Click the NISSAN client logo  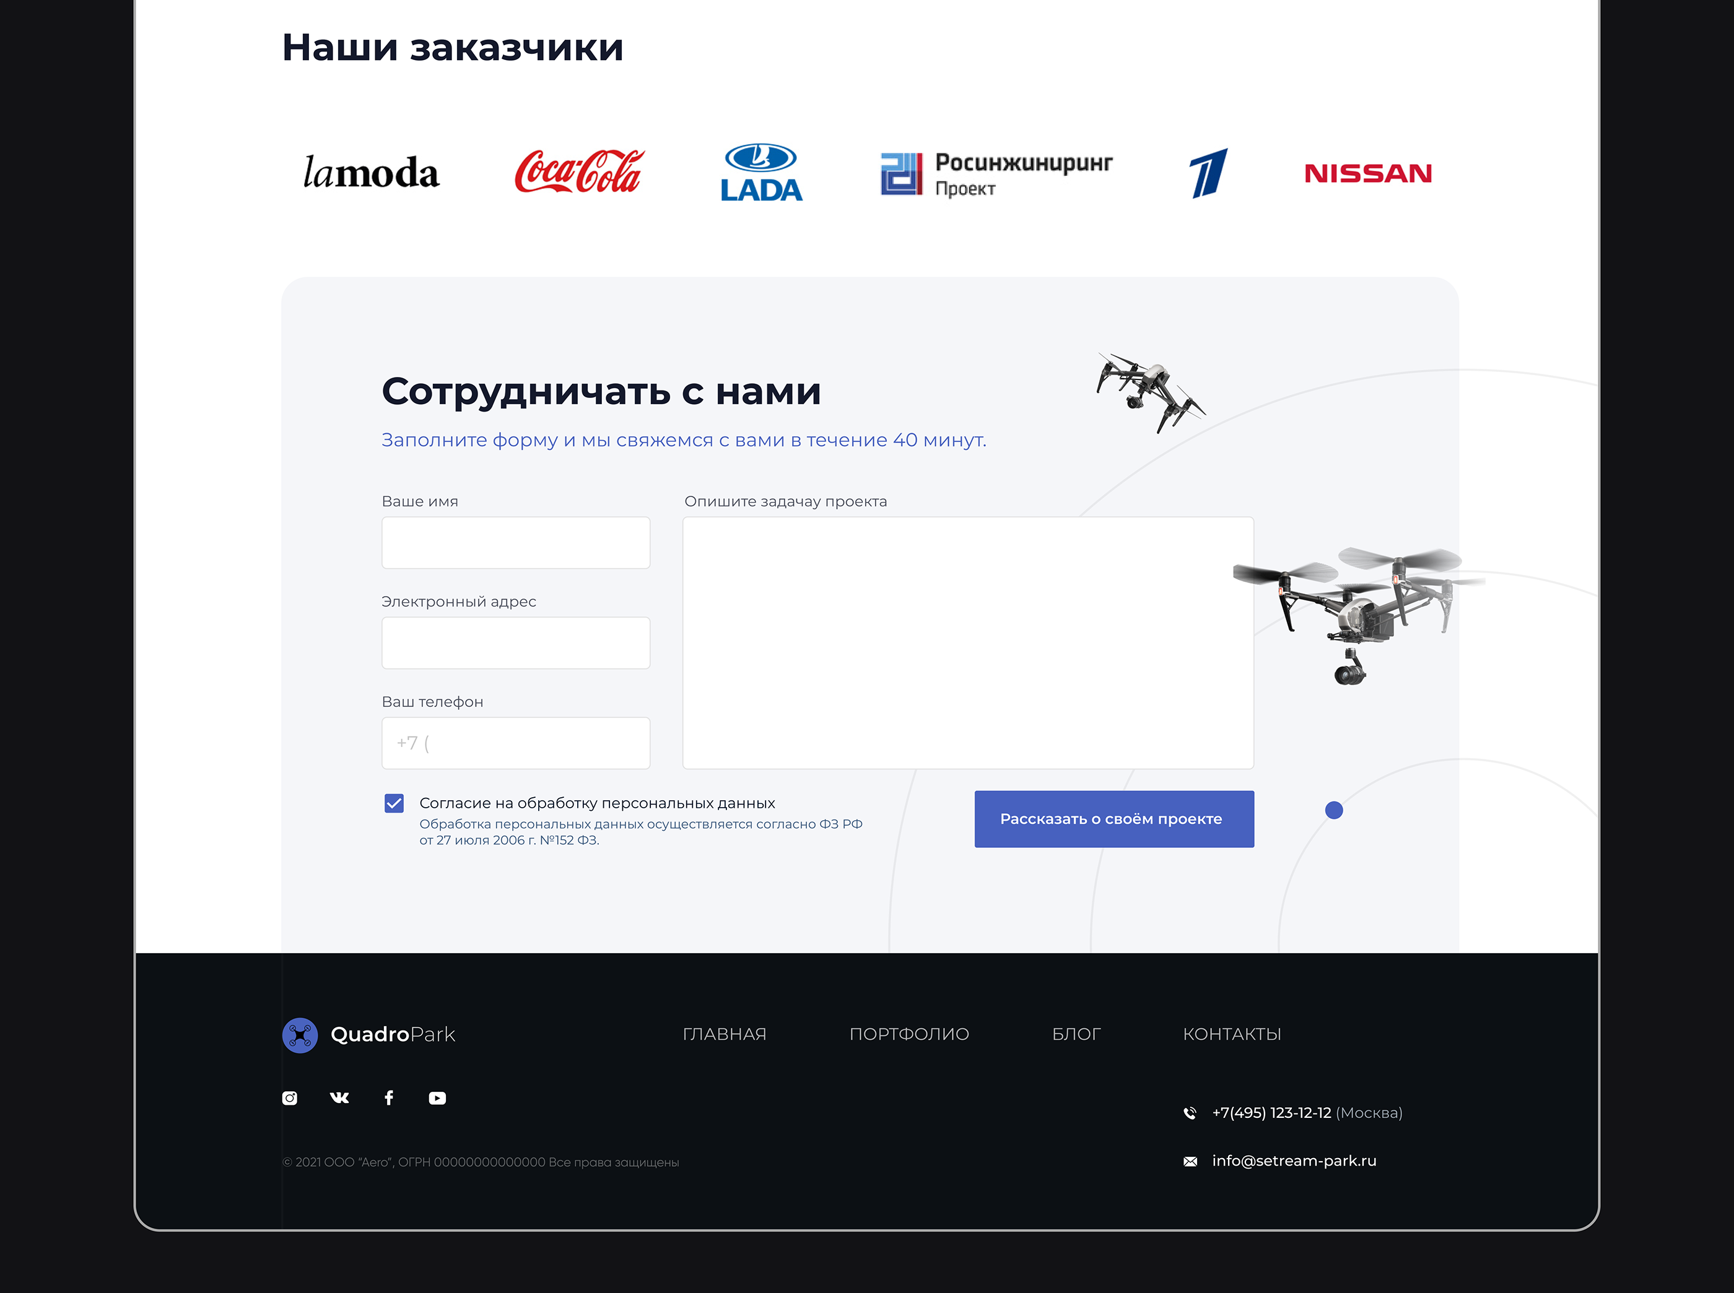[1368, 173]
